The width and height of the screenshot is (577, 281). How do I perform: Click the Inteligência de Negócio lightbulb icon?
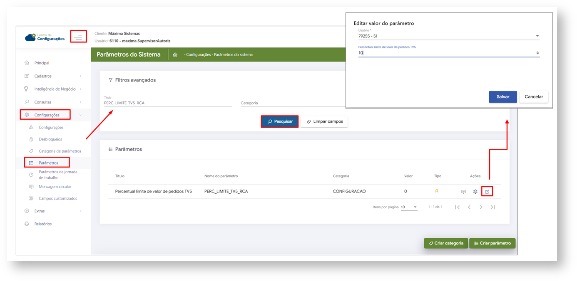(27, 89)
